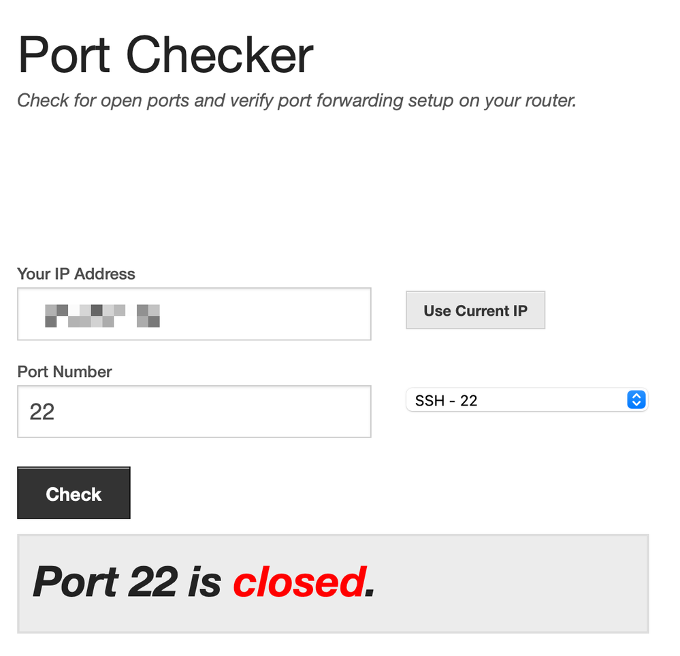
Task: Click the Port Number input showing 22
Action: 194,412
